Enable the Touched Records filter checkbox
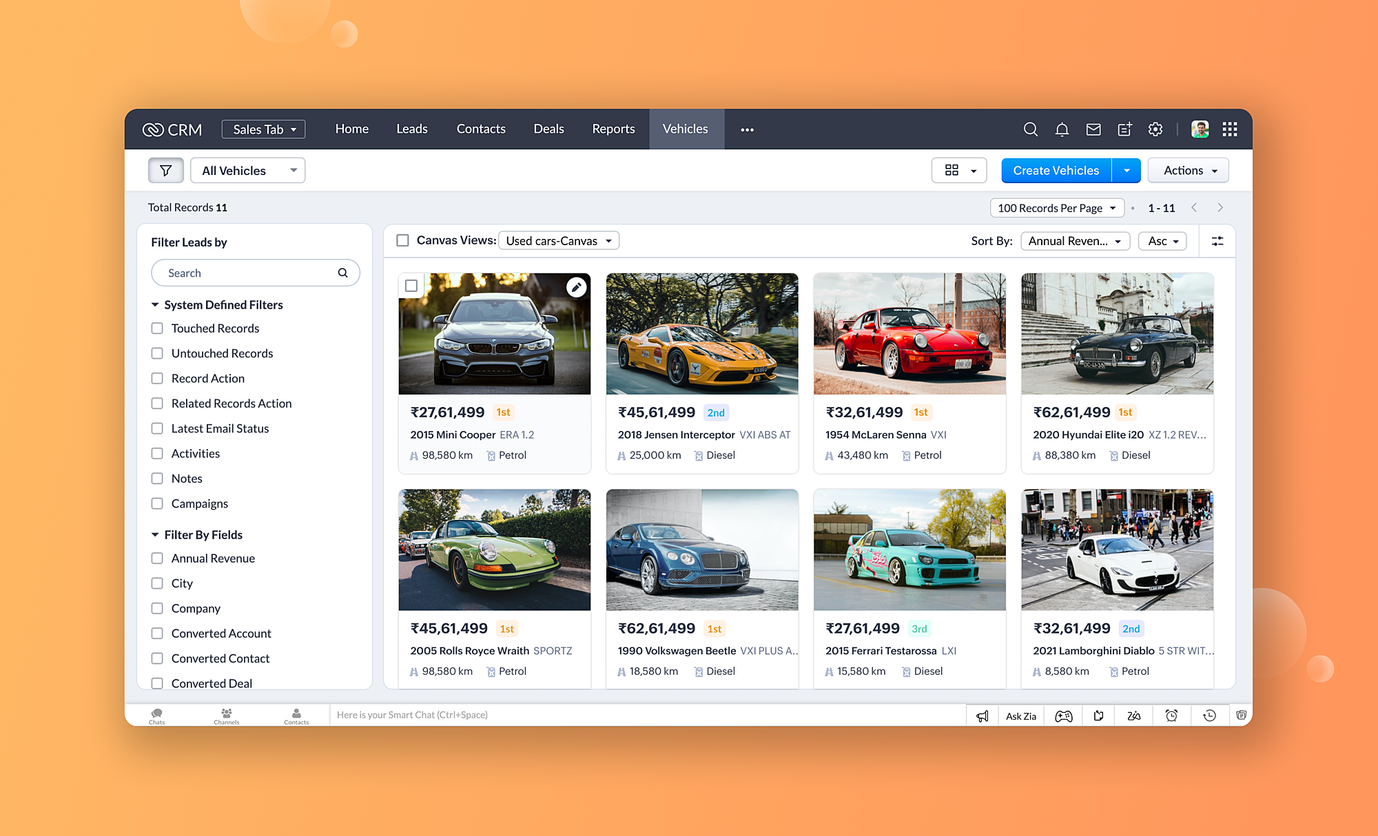This screenshot has width=1378, height=836. [x=157, y=328]
